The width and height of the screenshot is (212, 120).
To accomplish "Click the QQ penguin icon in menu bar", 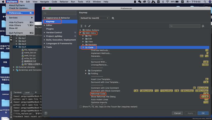I will pyautogui.click(x=135, y=2).
